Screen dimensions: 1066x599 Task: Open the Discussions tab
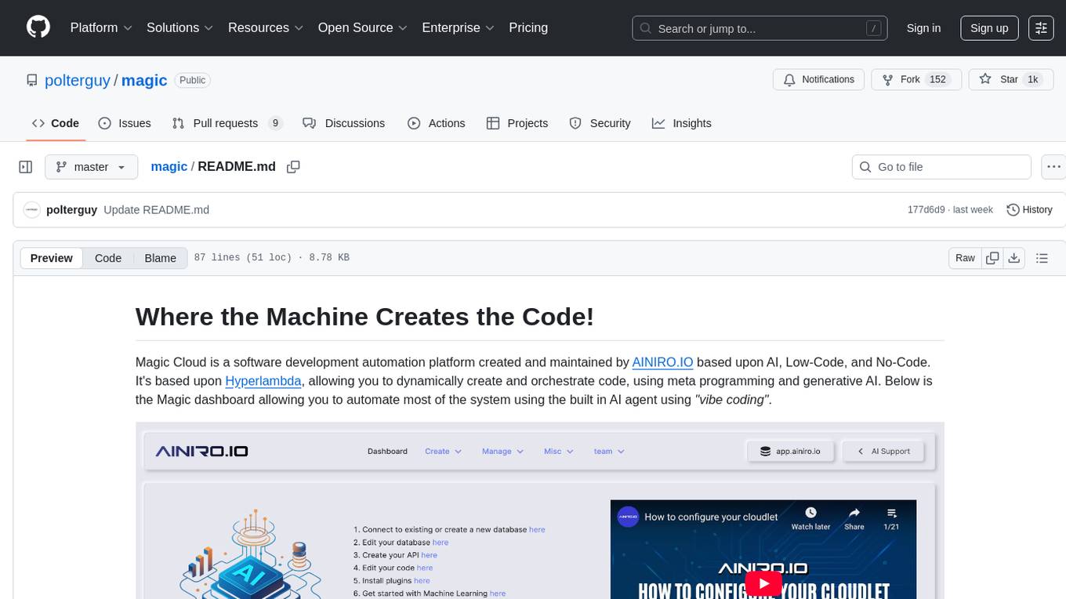pos(344,123)
